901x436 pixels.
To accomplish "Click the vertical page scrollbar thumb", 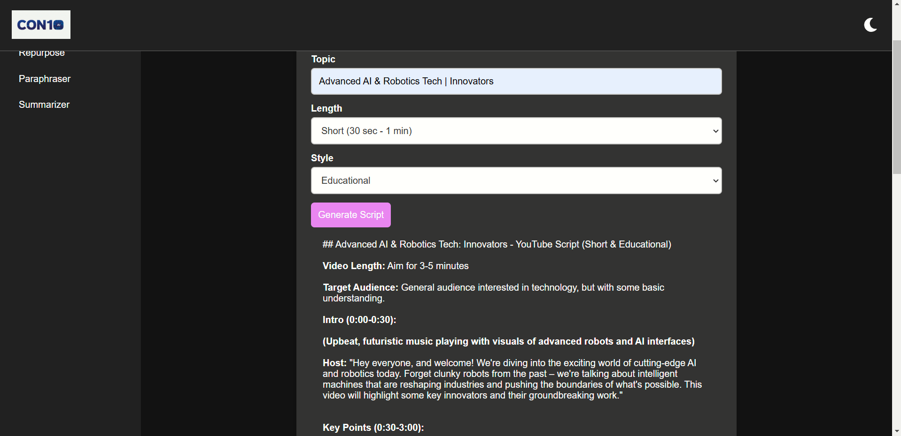I will click(x=896, y=107).
